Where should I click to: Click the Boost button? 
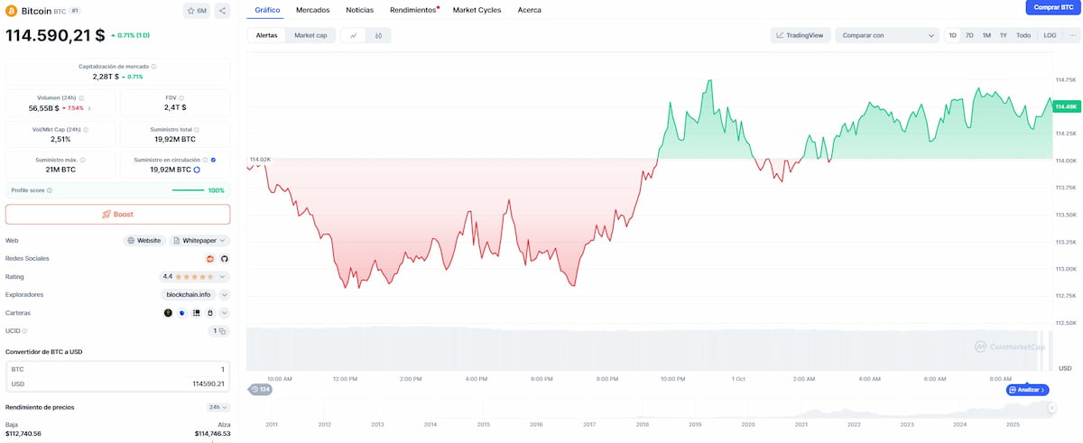coord(117,214)
